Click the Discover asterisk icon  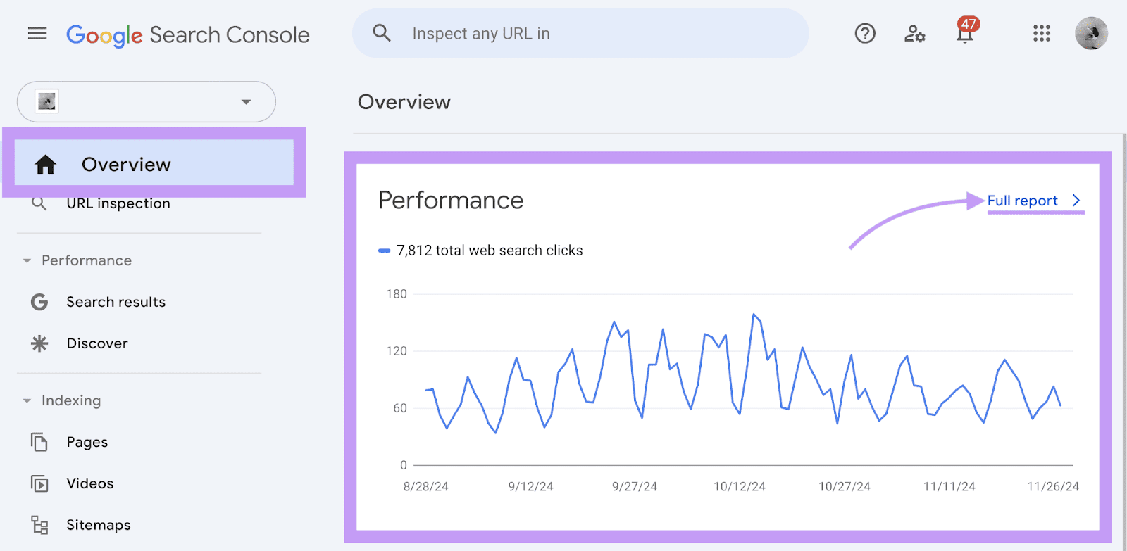click(39, 343)
